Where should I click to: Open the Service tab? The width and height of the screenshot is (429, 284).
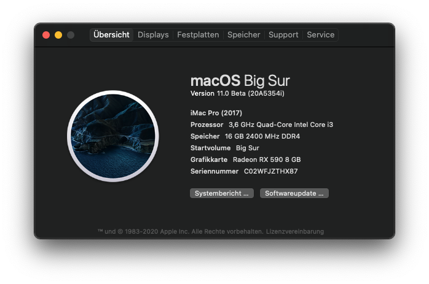pyautogui.click(x=321, y=35)
